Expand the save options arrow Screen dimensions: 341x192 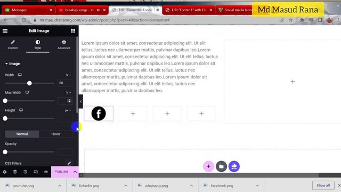[x=75, y=172]
